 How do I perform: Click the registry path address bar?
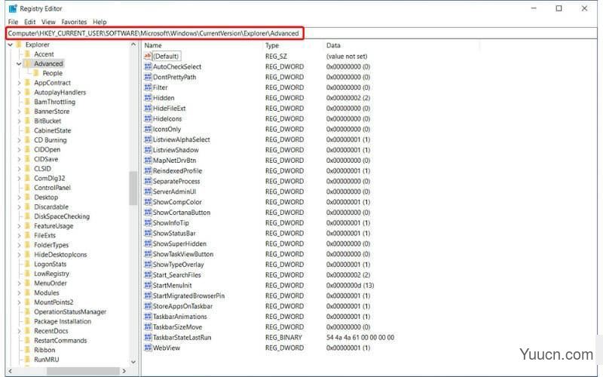tap(301, 33)
